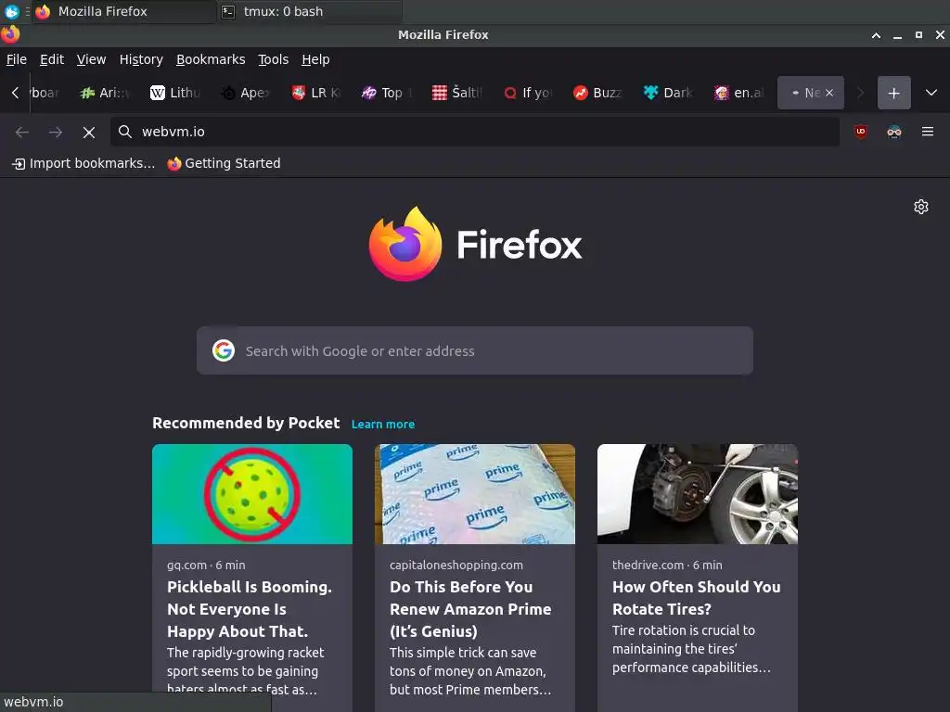Screen dimensions: 950x712
Task: Stop loading the page with X button
Action: (88, 132)
